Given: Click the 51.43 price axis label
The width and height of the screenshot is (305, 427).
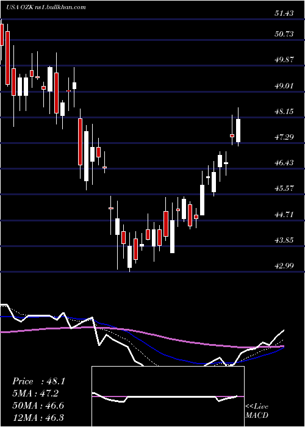Looking at the screenshot, I should coord(284,13).
